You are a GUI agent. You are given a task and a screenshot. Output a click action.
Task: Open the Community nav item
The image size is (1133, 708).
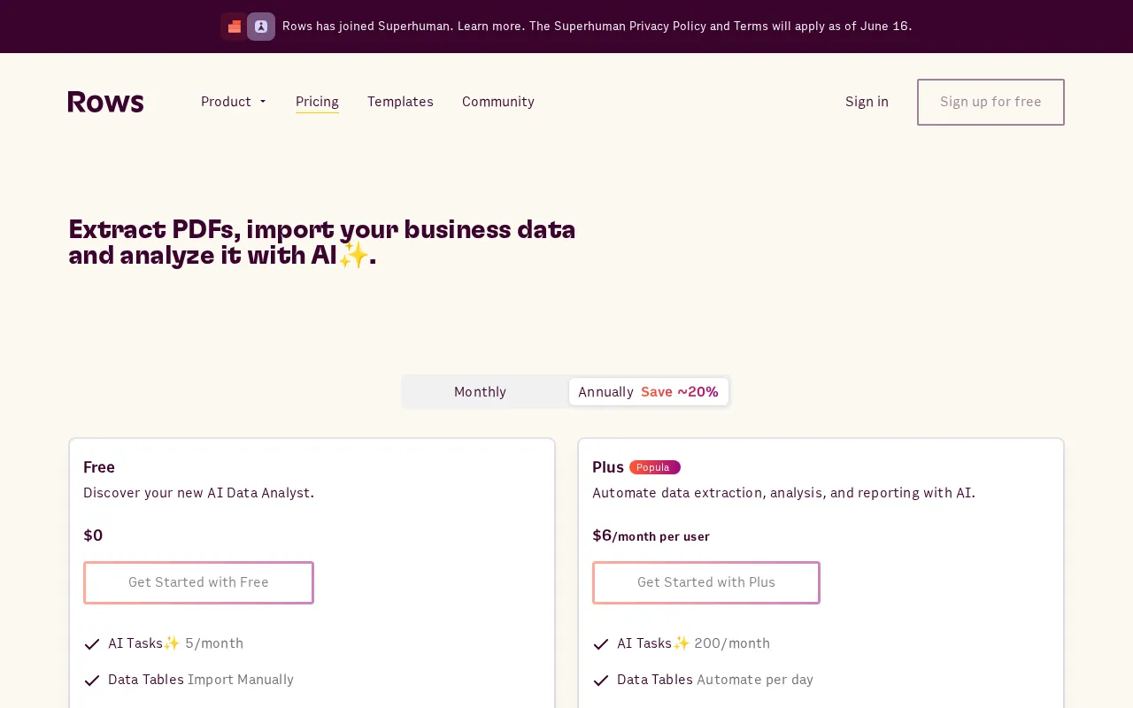point(498,102)
